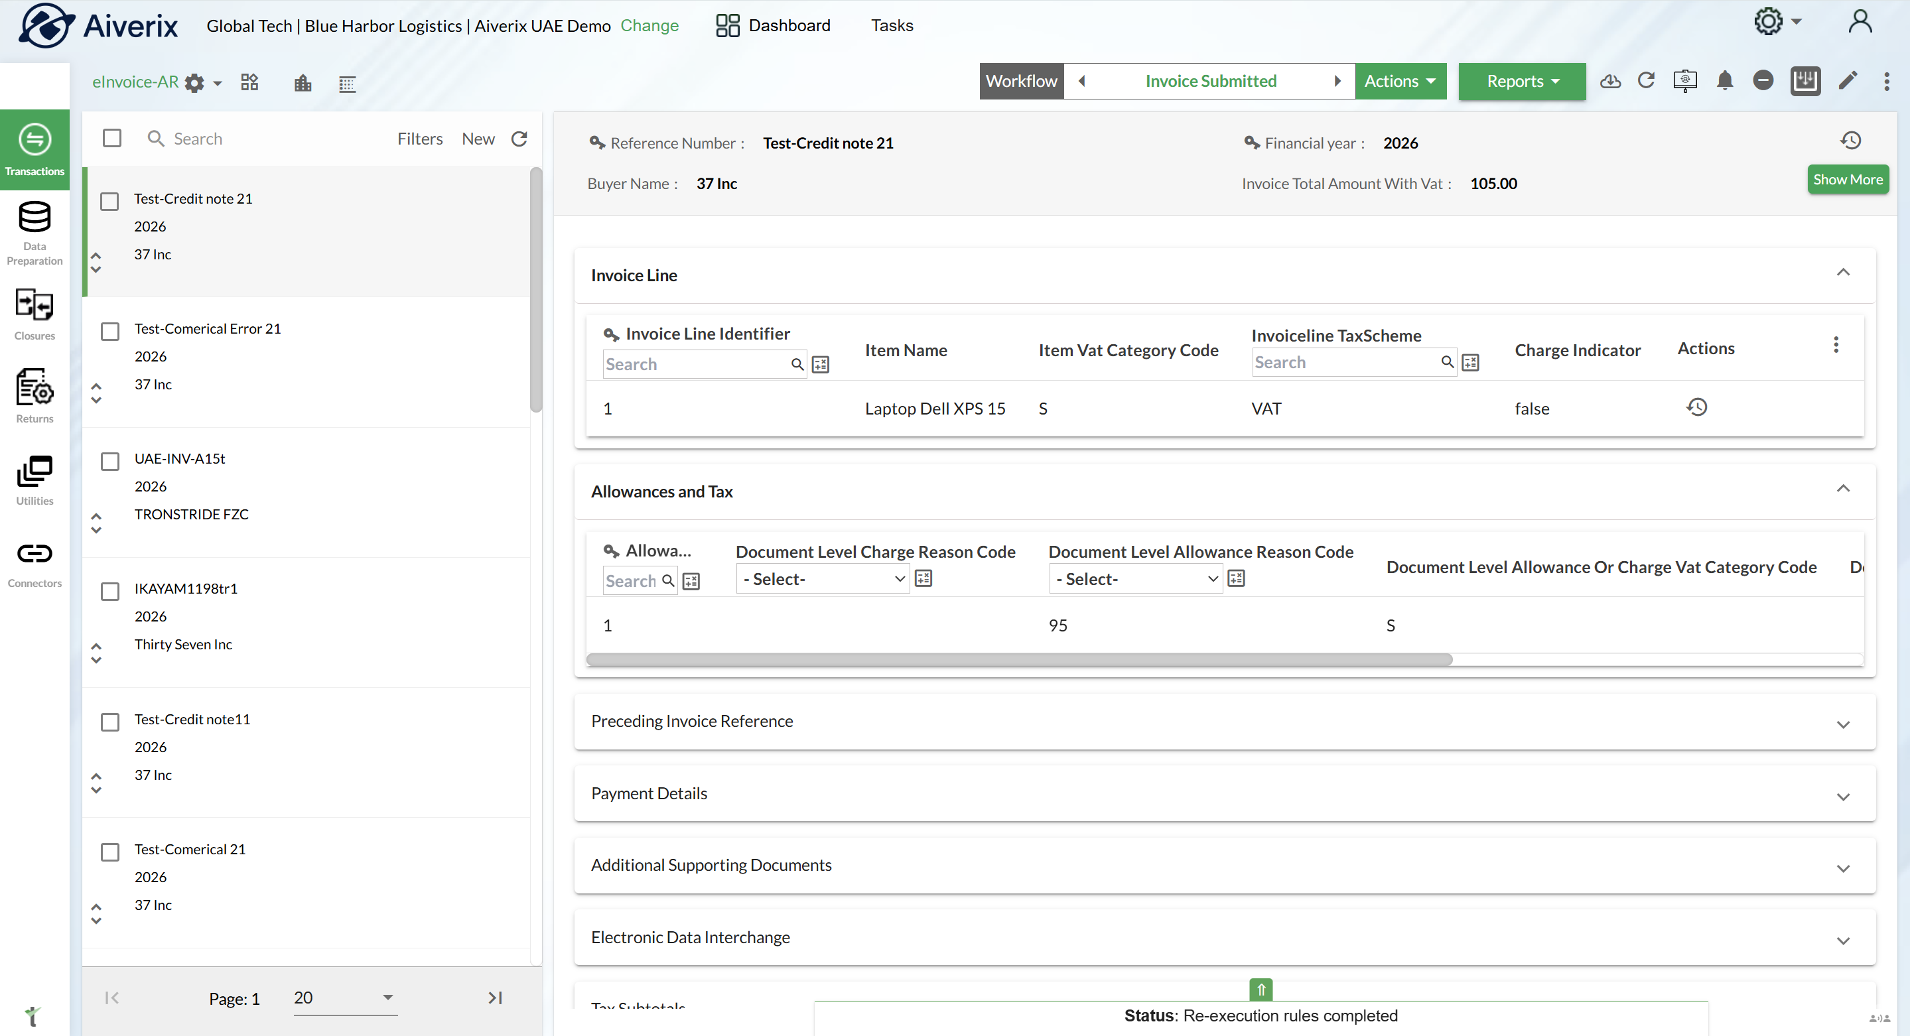Open the Document Level Charge Reason Code select

(822, 579)
